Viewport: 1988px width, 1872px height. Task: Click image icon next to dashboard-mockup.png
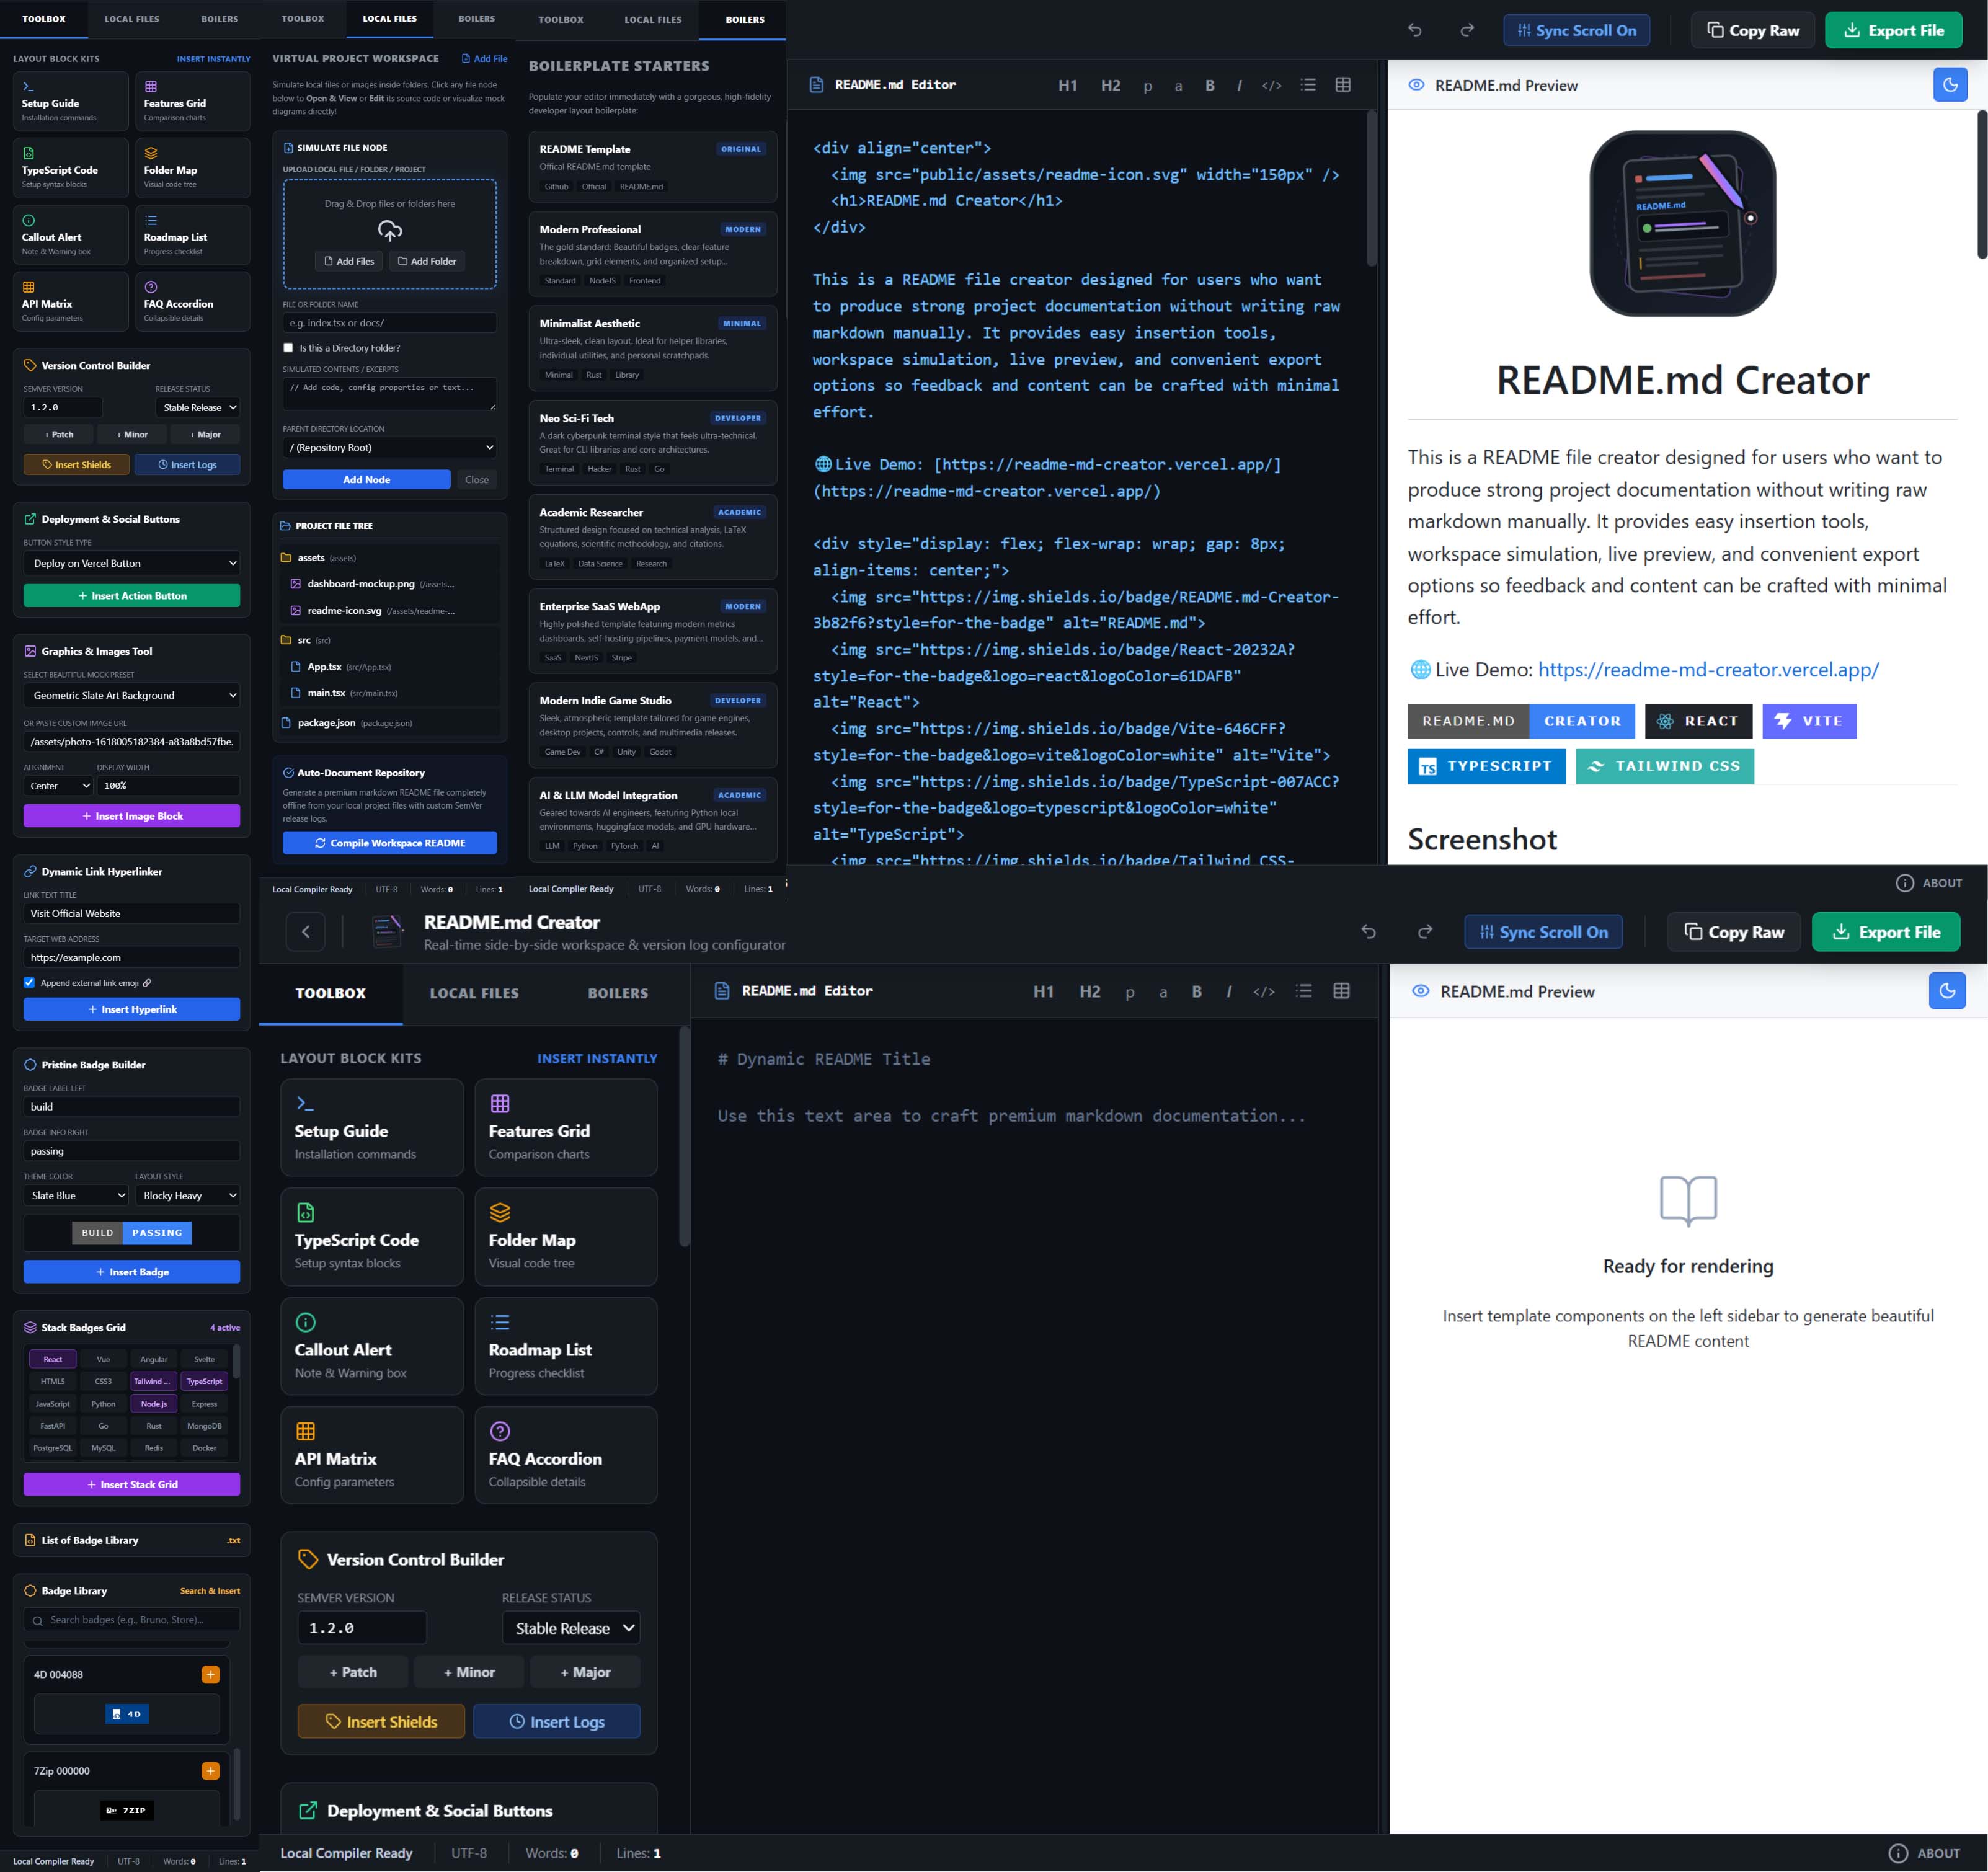coord(296,584)
